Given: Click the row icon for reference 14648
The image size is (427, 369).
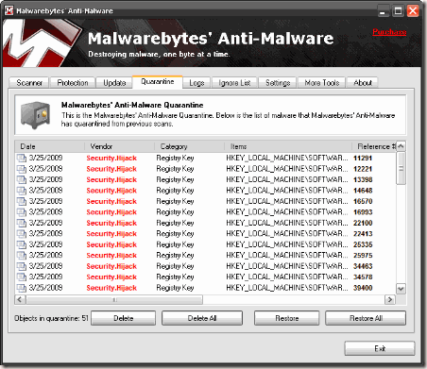Looking at the screenshot, I should click(x=22, y=191).
